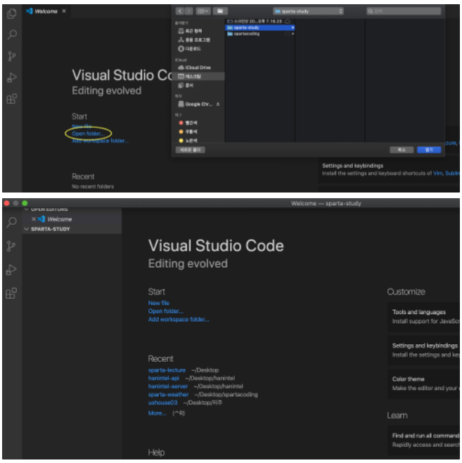Eject the Google Chr... volume

(218, 104)
